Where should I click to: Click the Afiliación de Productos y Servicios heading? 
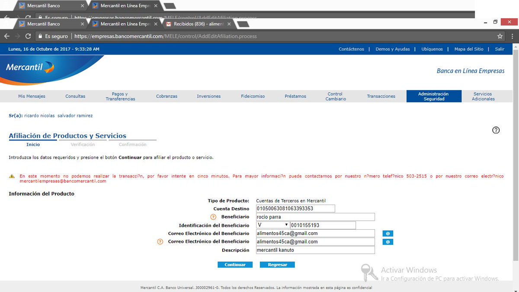pyautogui.click(x=67, y=136)
